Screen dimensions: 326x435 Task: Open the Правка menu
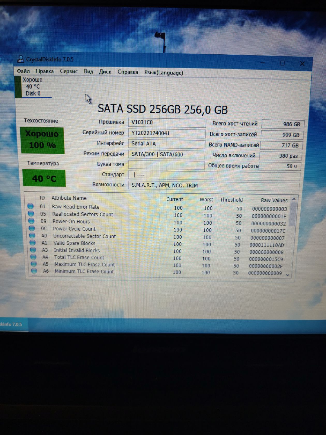pos(45,71)
